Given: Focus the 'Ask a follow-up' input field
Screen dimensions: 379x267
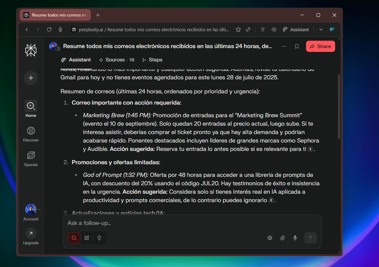Looking at the screenshot, I should click(192, 223).
